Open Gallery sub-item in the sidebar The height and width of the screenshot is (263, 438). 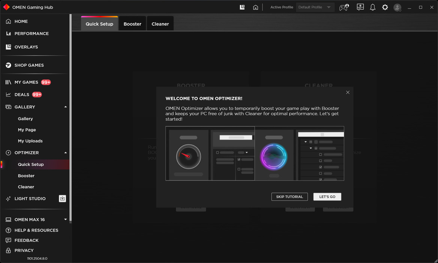pos(25,119)
